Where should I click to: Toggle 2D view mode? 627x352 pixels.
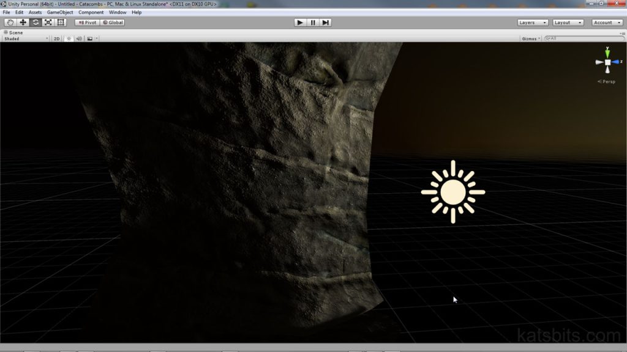point(57,38)
